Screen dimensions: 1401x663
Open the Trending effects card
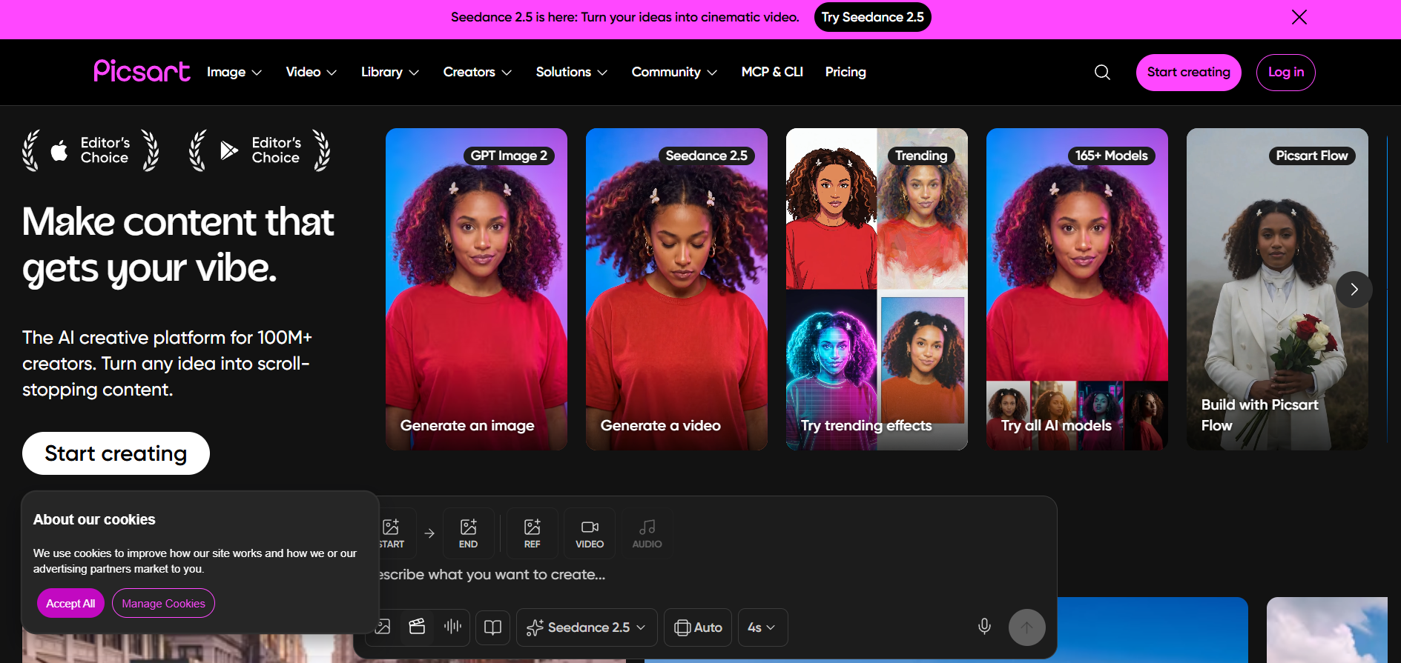pyautogui.click(x=877, y=289)
